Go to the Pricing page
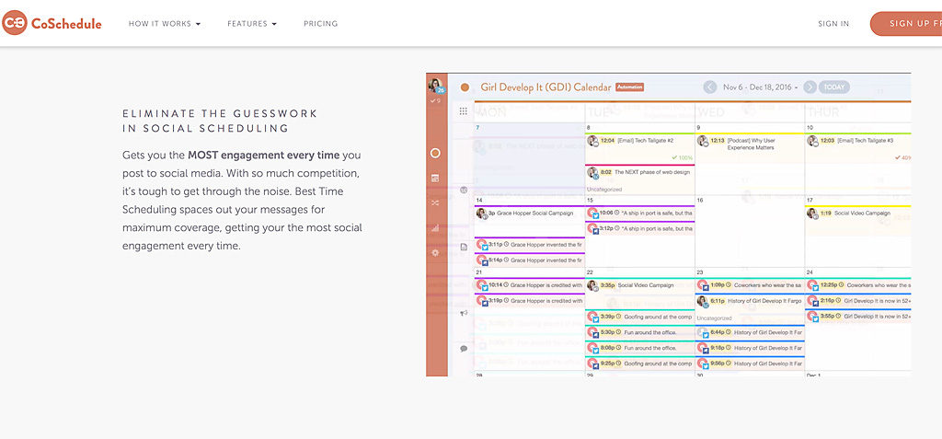The height and width of the screenshot is (439, 942). click(x=320, y=24)
